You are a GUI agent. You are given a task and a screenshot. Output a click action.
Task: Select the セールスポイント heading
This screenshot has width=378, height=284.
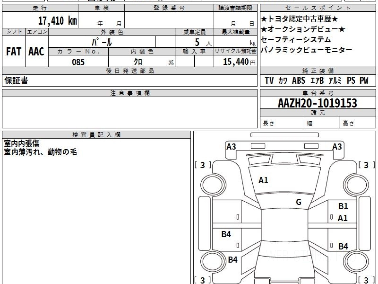tap(318, 9)
